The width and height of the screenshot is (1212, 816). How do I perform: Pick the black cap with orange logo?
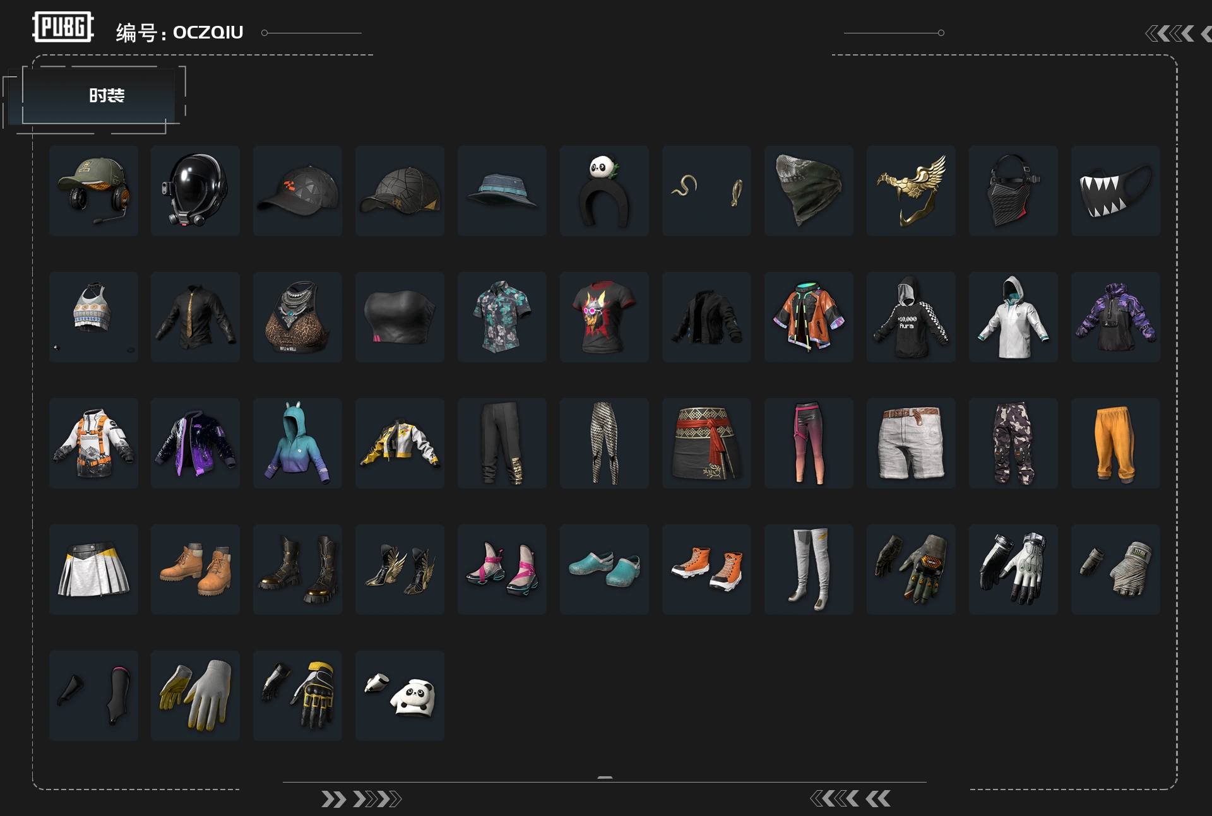click(298, 191)
